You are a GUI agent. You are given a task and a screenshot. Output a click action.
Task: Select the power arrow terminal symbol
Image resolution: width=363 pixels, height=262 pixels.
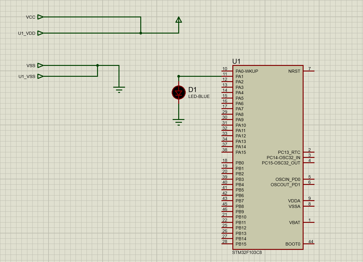tap(179, 20)
